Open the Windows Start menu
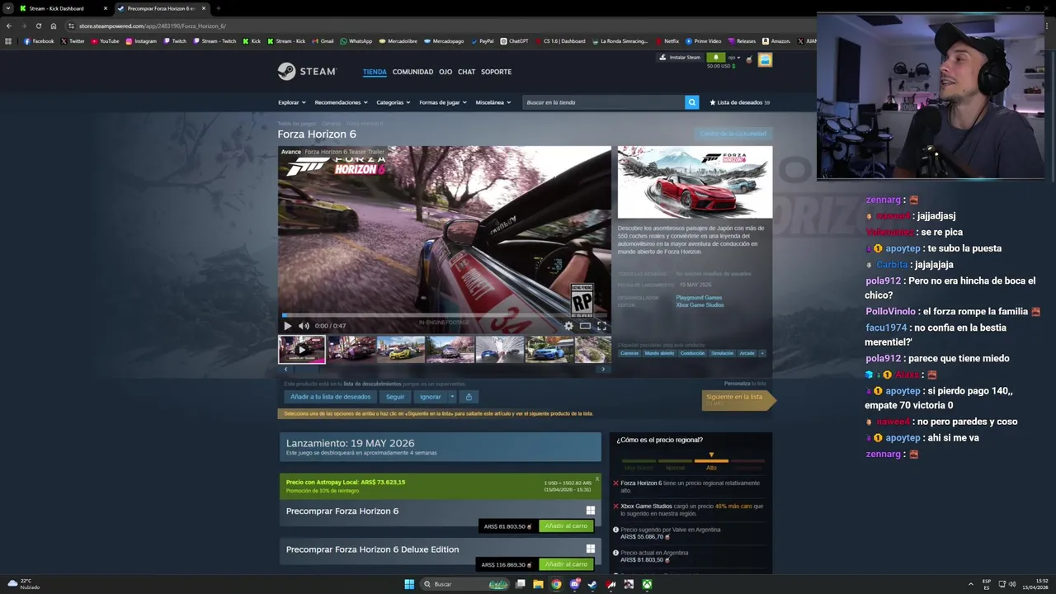 [x=409, y=584]
